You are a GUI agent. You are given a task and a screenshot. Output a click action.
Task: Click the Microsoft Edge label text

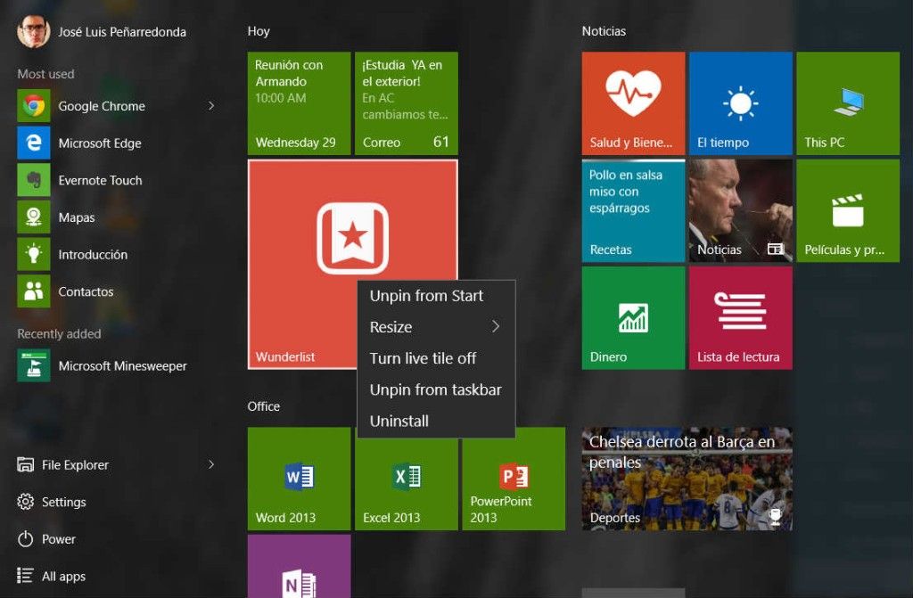click(100, 143)
